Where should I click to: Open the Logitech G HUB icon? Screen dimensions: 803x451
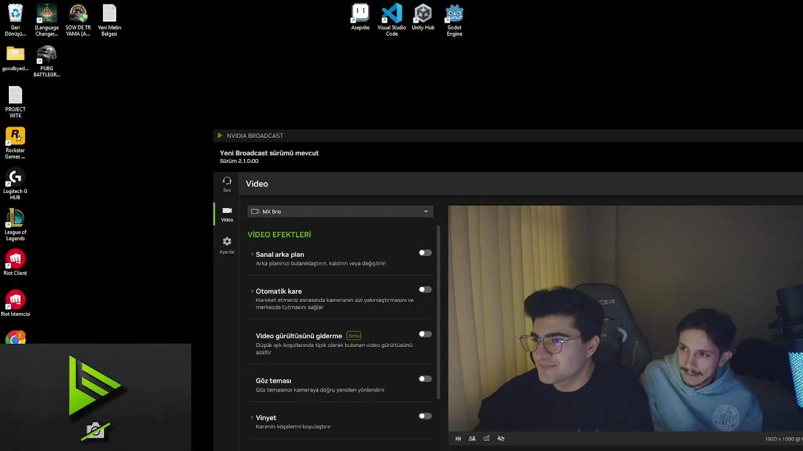click(x=15, y=184)
